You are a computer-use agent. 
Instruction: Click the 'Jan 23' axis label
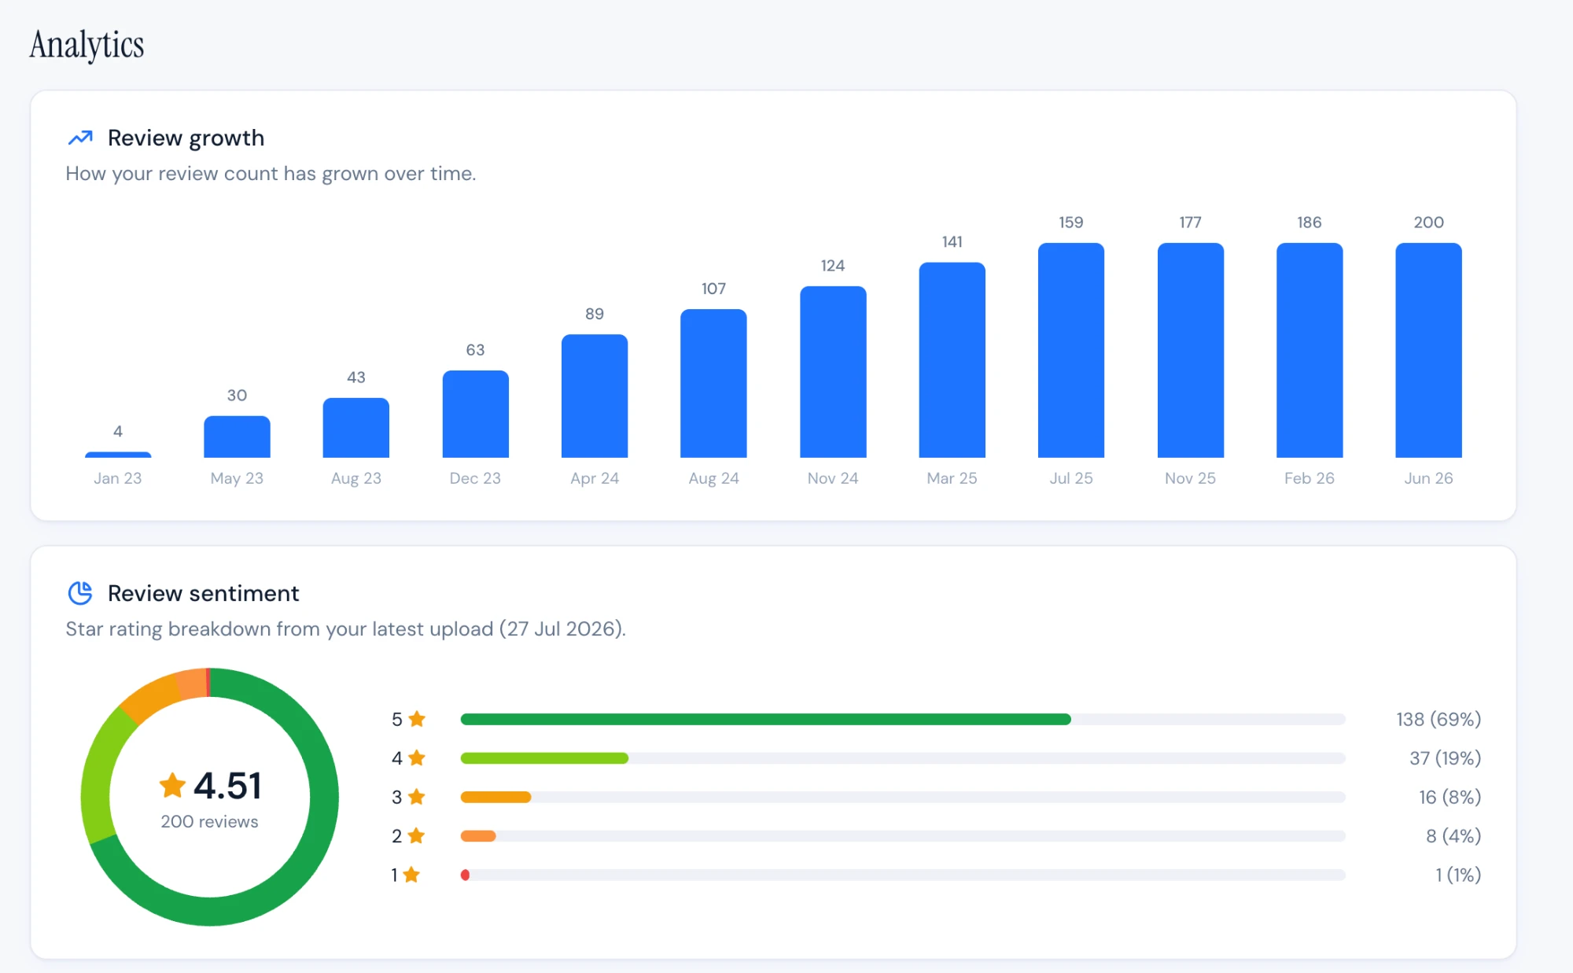(x=118, y=478)
